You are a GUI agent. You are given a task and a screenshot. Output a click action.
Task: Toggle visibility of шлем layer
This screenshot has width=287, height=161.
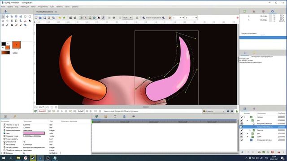(241, 137)
